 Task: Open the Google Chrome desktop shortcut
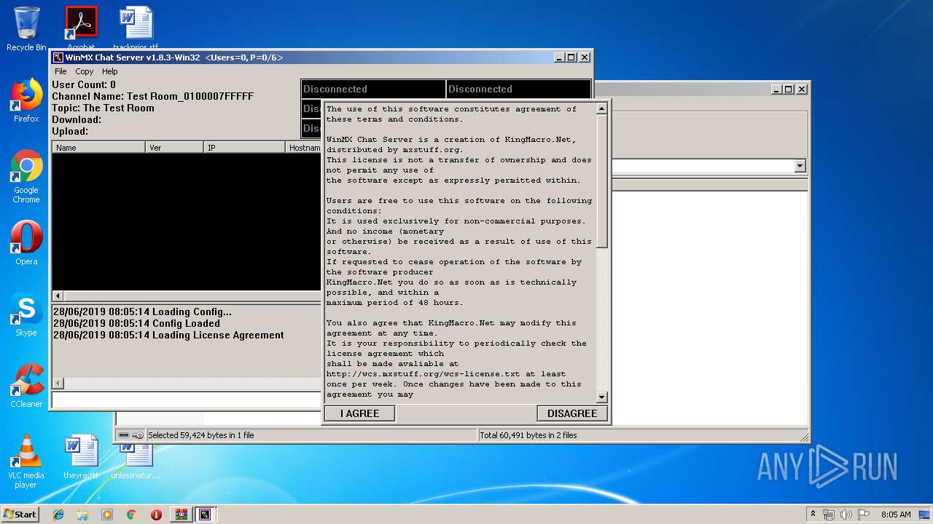coord(26,176)
